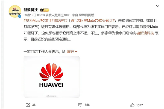Click the crown membership level badge
The height and width of the screenshot is (109, 164).
tap(45, 10)
